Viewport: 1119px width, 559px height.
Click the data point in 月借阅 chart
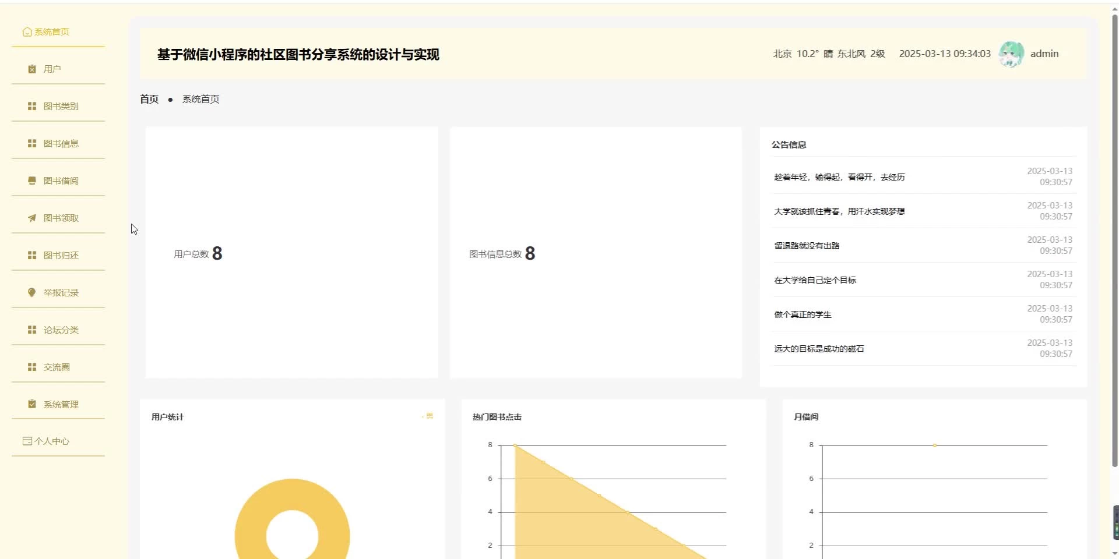(935, 445)
